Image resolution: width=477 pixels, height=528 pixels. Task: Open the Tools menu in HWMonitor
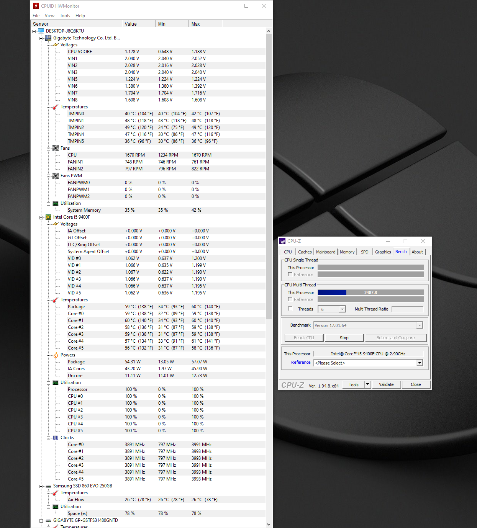tap(65, 16)
